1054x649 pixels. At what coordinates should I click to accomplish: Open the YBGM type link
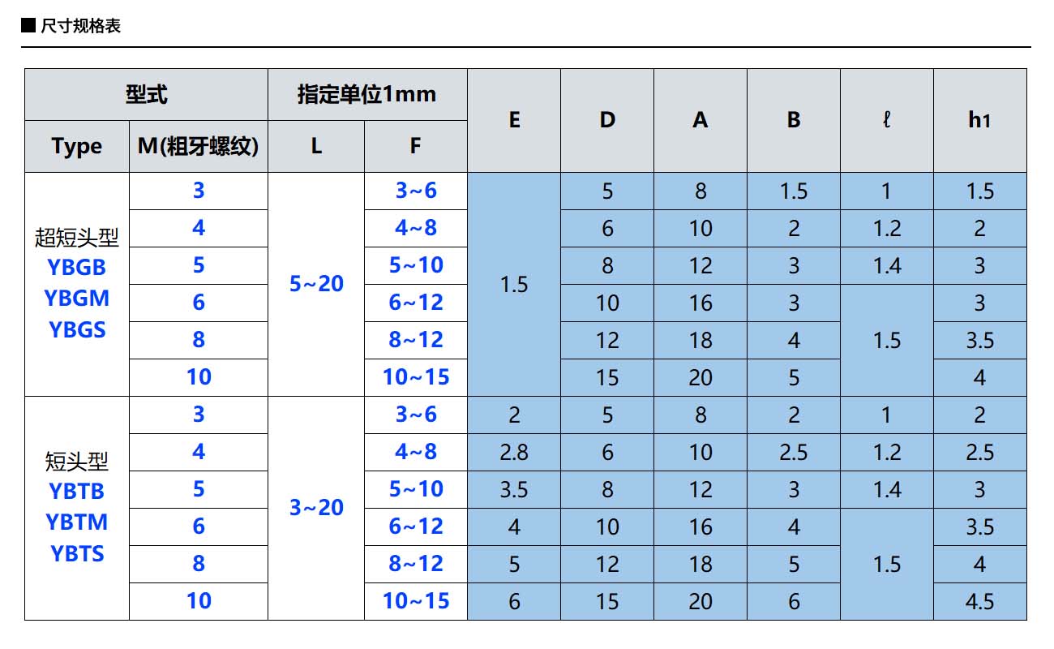pos(77,298)
